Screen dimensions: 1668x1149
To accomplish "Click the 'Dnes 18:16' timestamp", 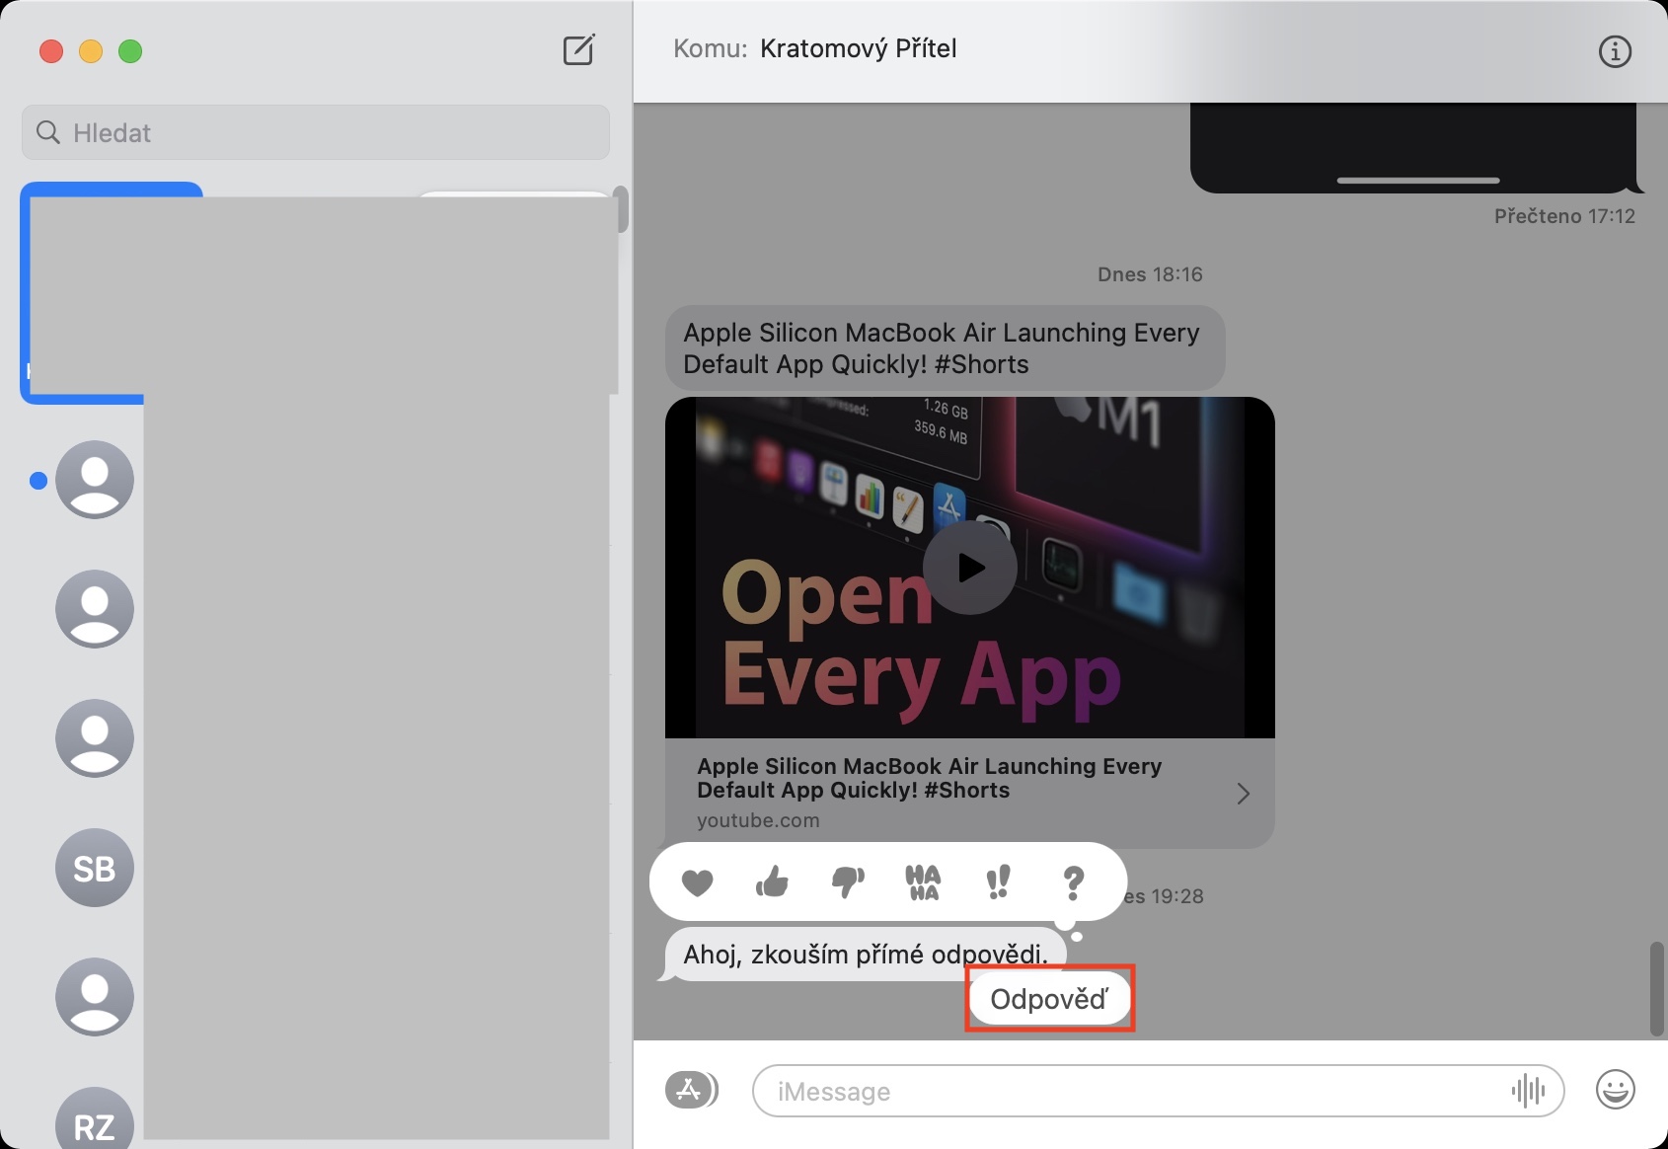I will 1150,274.
